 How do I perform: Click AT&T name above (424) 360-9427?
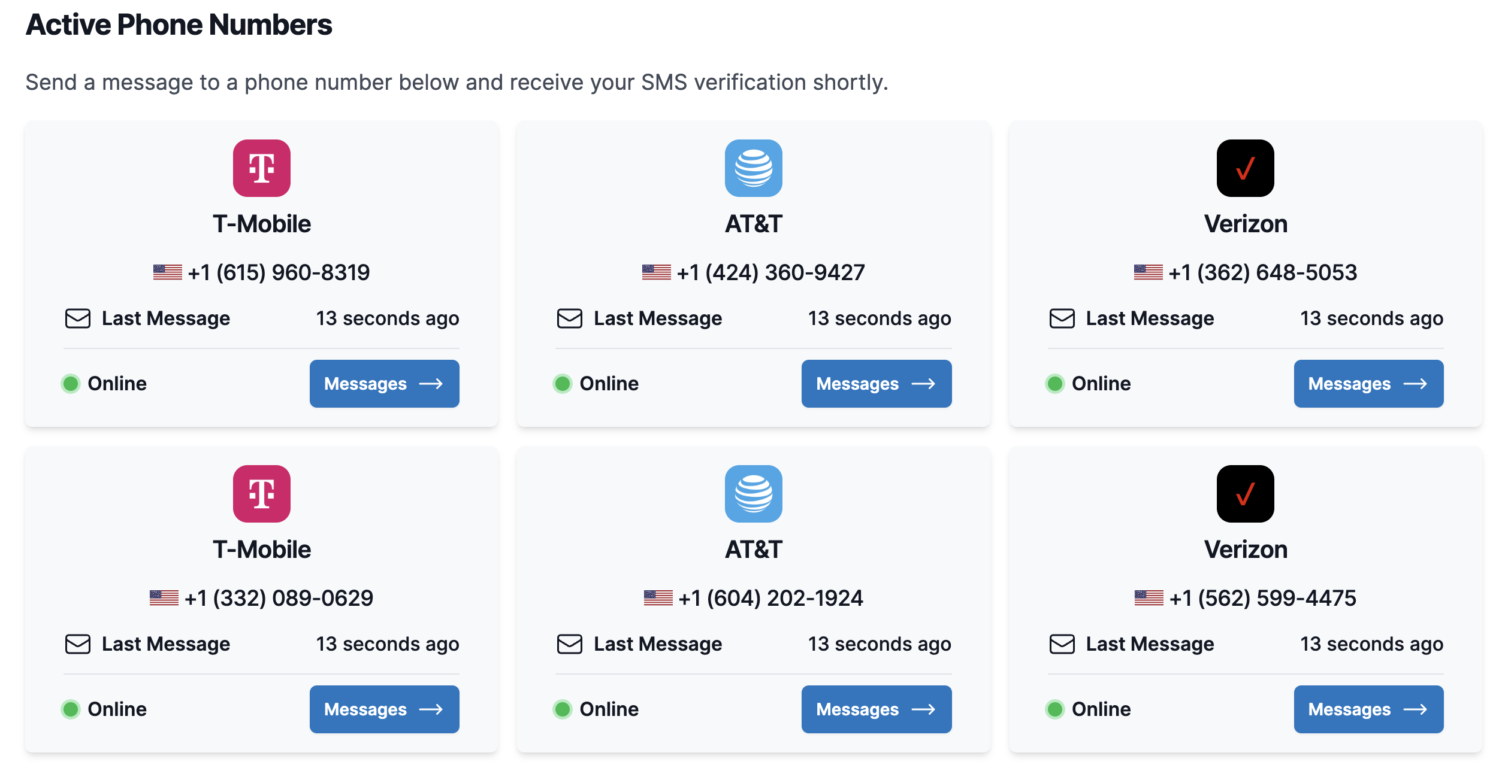[x=754, y=224]
